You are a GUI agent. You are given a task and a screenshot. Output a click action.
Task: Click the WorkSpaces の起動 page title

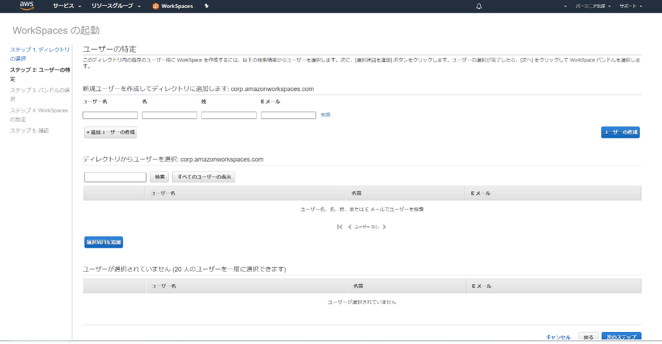(56, 30)
